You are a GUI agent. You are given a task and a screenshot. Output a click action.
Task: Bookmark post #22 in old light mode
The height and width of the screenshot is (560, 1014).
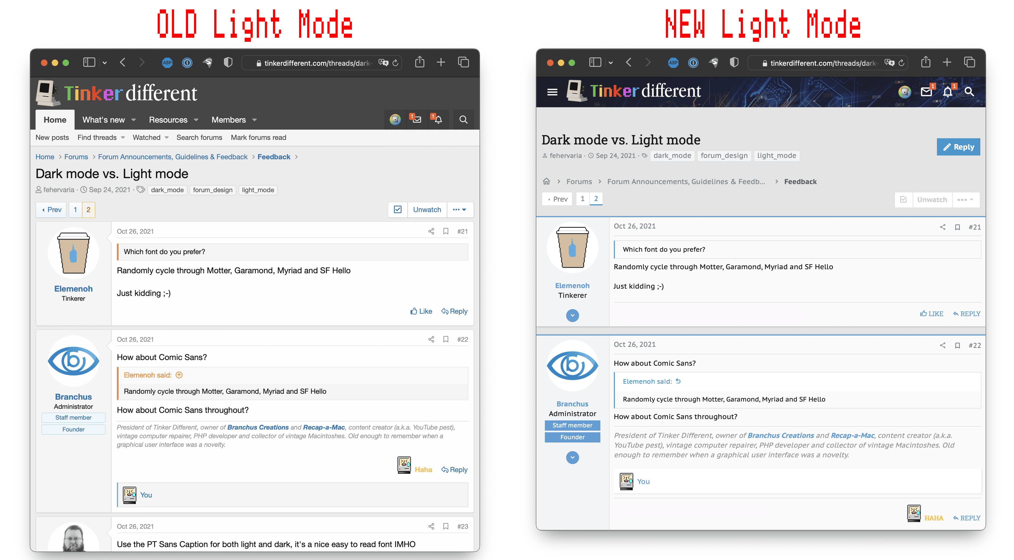[446, 339]
